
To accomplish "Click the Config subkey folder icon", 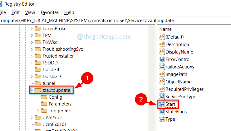I will click(44, 97).
